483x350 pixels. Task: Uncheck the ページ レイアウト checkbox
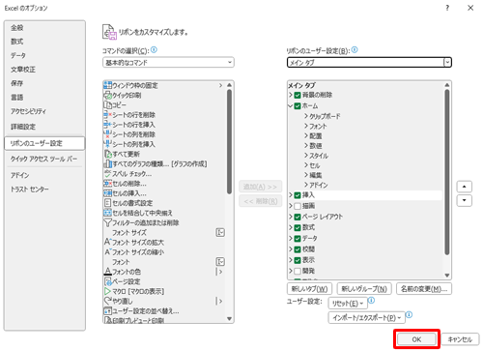(x=298, y=217)
